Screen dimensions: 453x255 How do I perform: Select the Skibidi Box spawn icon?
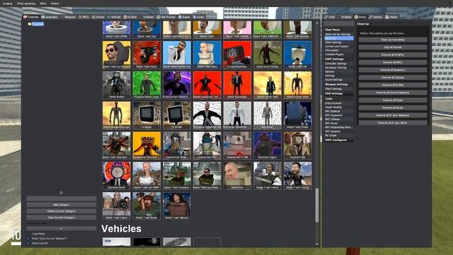click(237, 176)
